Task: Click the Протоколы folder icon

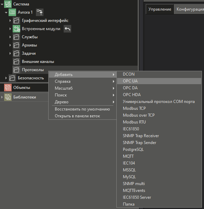Action: point(16,70)
